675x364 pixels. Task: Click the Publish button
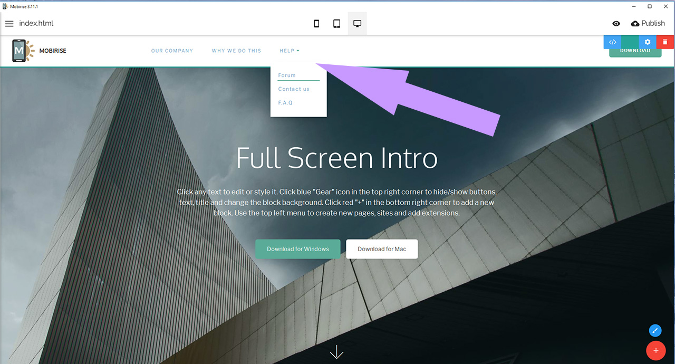pyautogui.click(x=648, y=23)
